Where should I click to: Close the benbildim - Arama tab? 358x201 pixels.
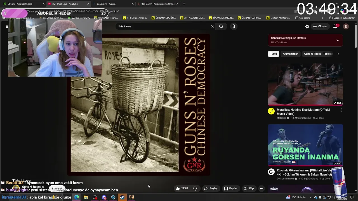pos(133,4)
